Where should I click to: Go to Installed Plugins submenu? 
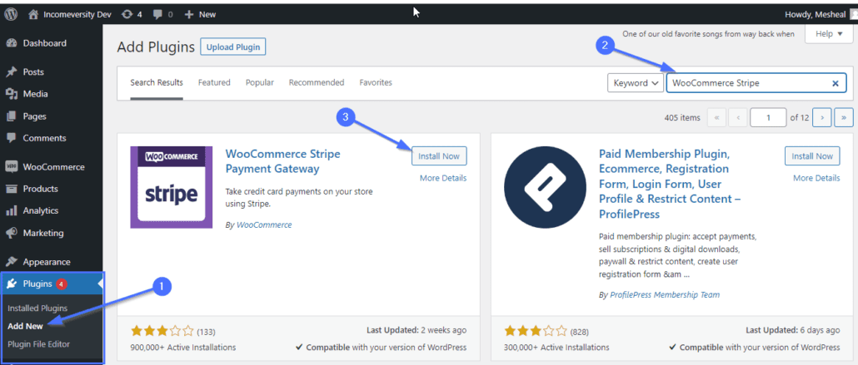coord(37,308)
